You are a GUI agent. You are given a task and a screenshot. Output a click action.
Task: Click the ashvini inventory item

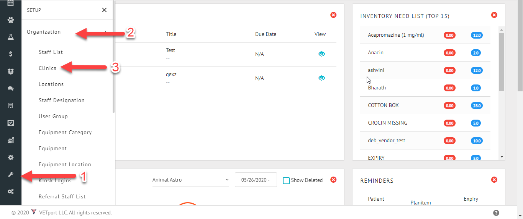(x=376, y=70)
